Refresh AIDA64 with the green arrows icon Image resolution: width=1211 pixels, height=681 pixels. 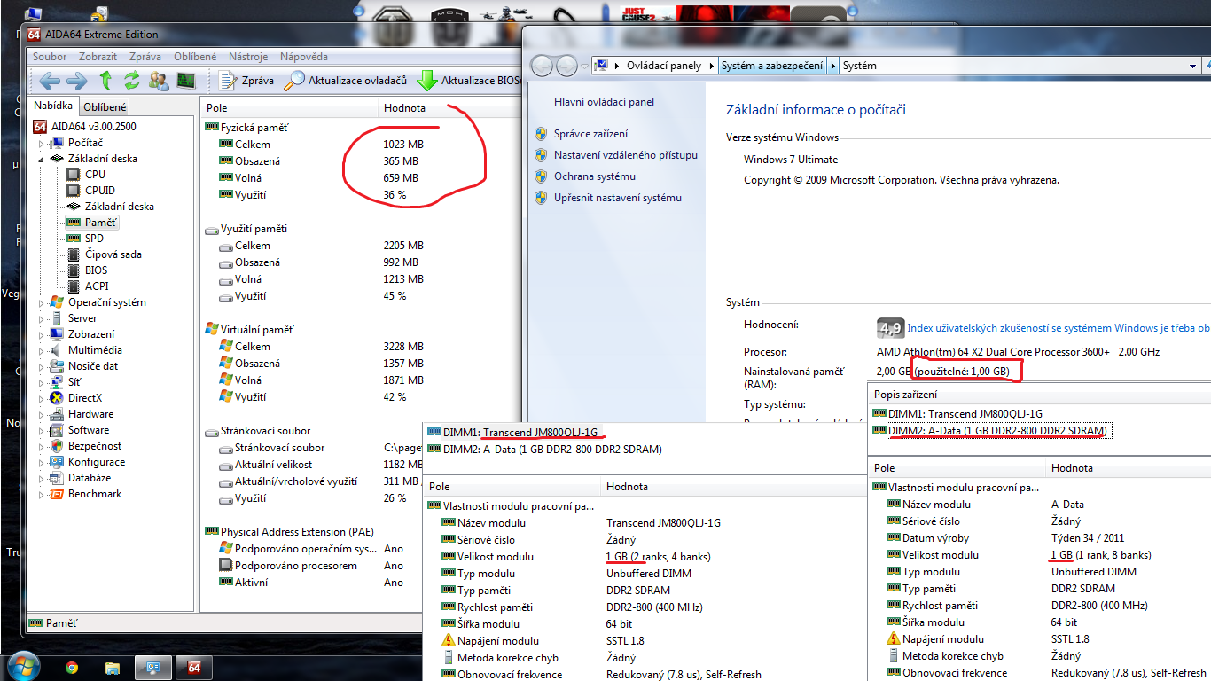click(132, 81)
